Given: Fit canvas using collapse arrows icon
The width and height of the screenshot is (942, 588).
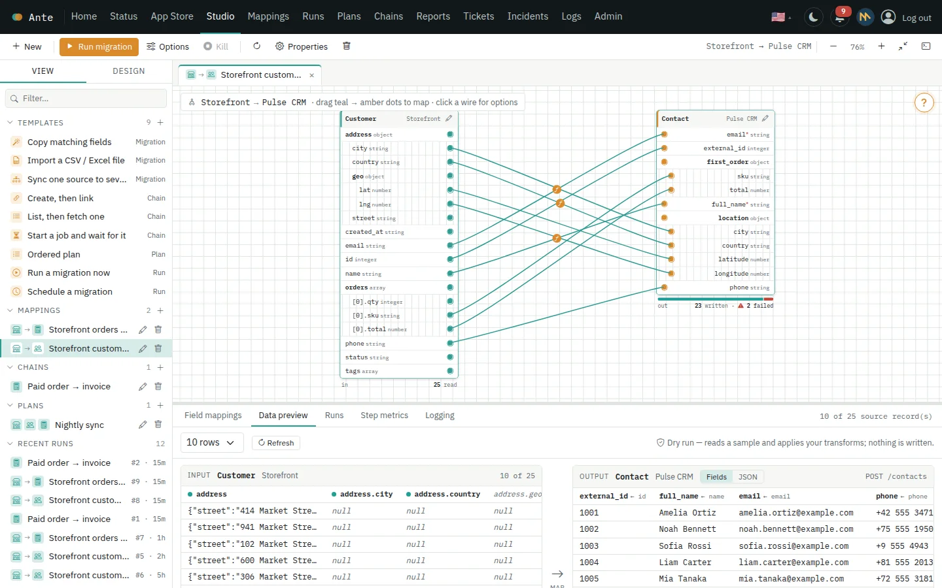Looking at the screenshot, I should coord(903,46).
